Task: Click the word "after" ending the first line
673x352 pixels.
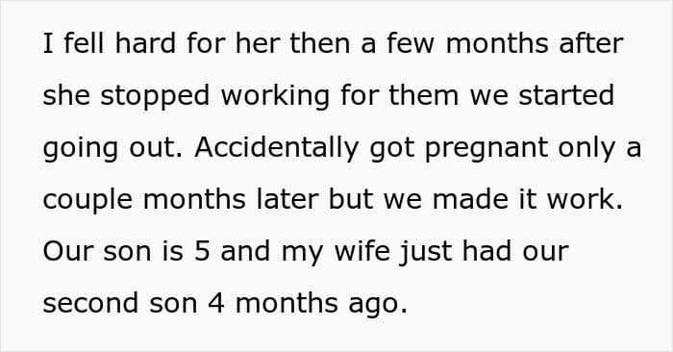Action: point(590,43)
